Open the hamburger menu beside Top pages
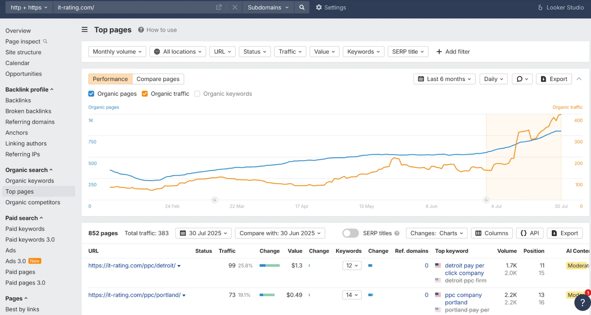The width and height of the screenshot is (591, 315). (x=85, y=30)
